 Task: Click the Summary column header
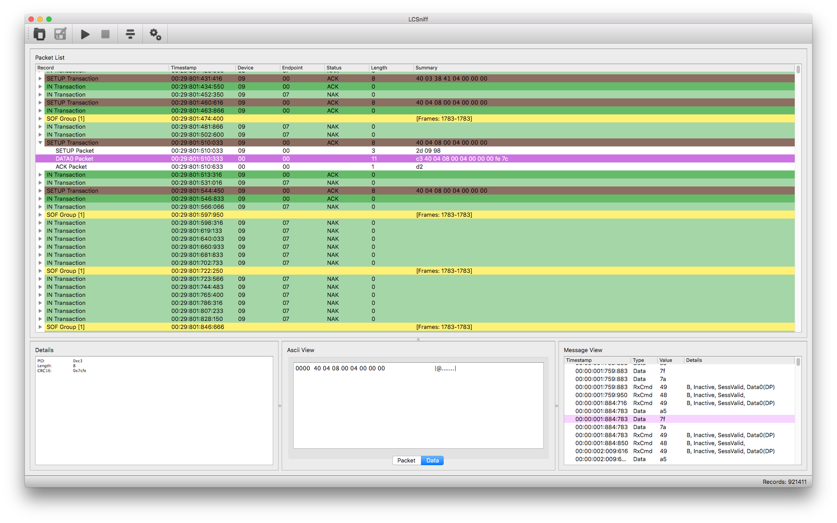604,68
